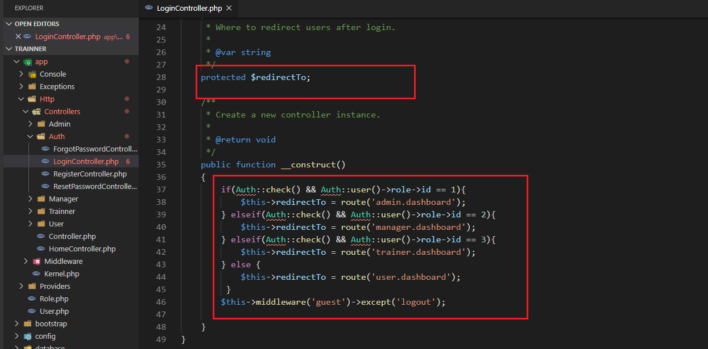708x349 pixels.
Task: Open Role.php from the app folder
Action: pyautogui.click(x=53, y=299)
